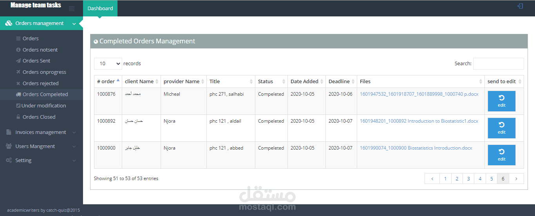Open Orders notsent in sidebar
The height and width of the screenshot is (216, 535).
[40, 50]
